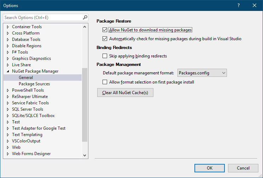The height and width of the screenshot is (178, 263).
Task: Collapse the NuGet Package Manager node
Action: [8, 71]
